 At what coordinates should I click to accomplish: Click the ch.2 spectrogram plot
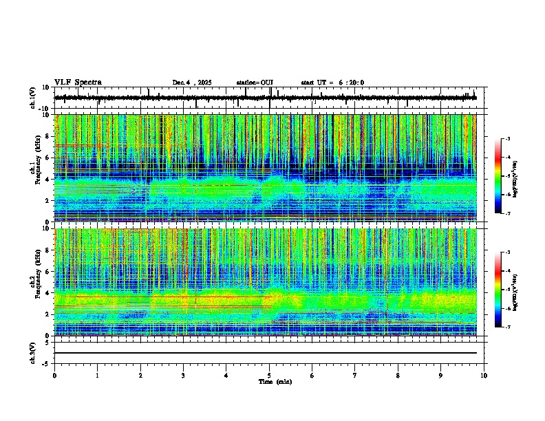266,282
